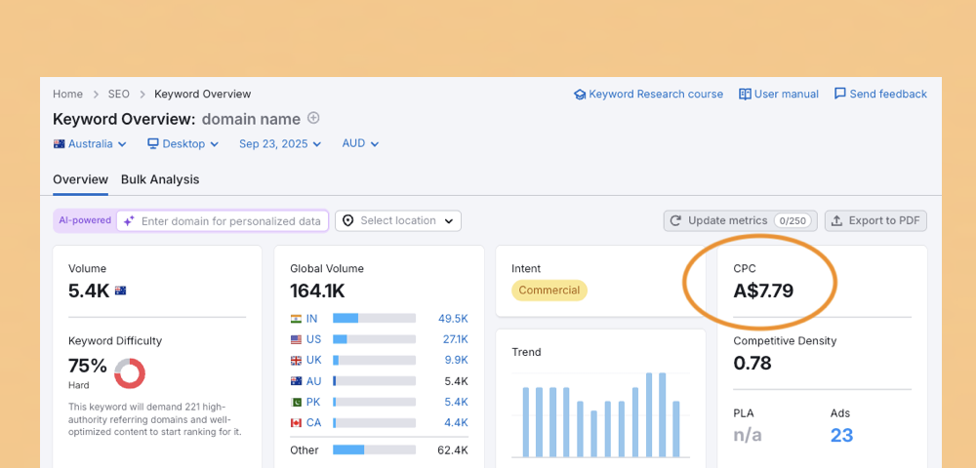Switch to the Bulk Analysis tab
Screen dimensions: 976x468
click(x=160, y=179)
